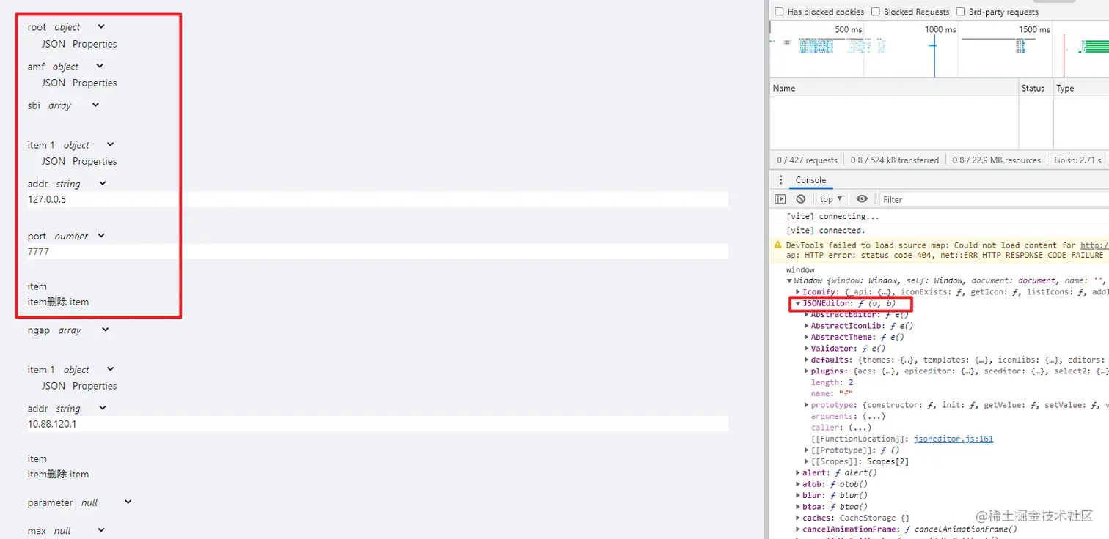Select the 'length: 2' property row

point(832,382)
